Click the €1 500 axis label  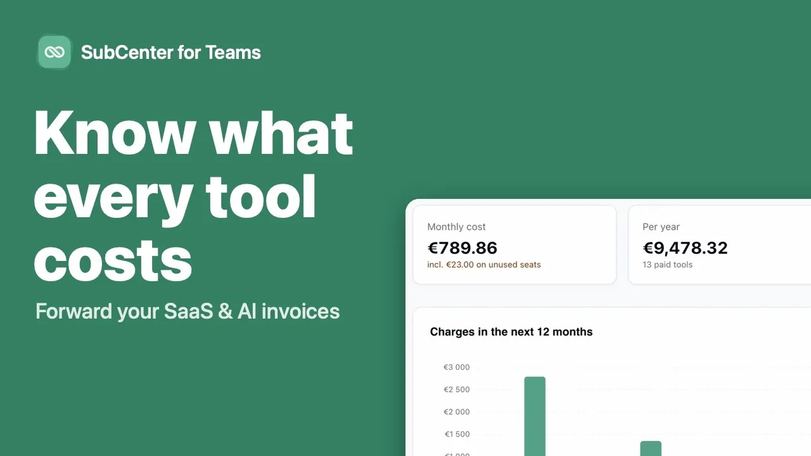tap(457, 434)
